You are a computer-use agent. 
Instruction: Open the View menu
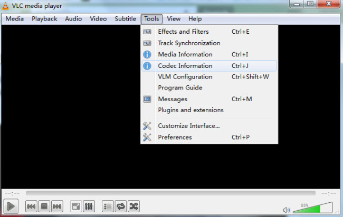(174, 19)
